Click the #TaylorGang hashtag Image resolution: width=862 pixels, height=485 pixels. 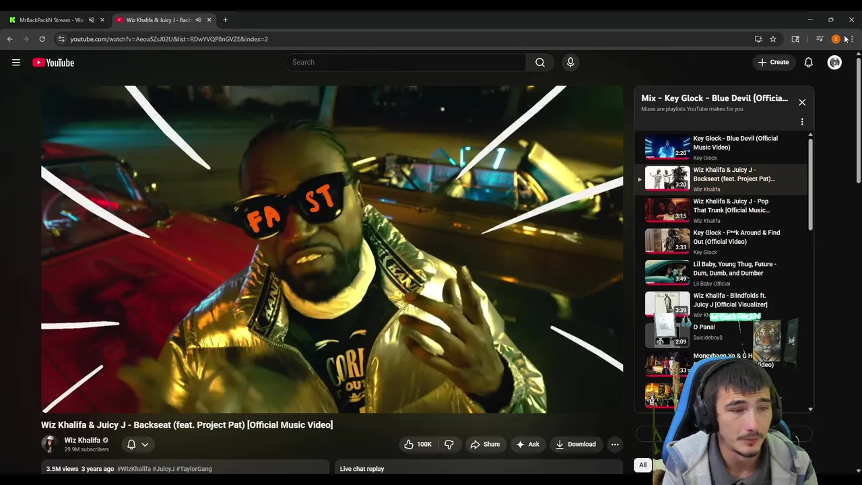(x=194, y=469)
